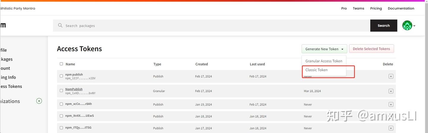Choose Granular Access Token option
The width and height of the screenshot is (428, 133).
coord(324,61)
